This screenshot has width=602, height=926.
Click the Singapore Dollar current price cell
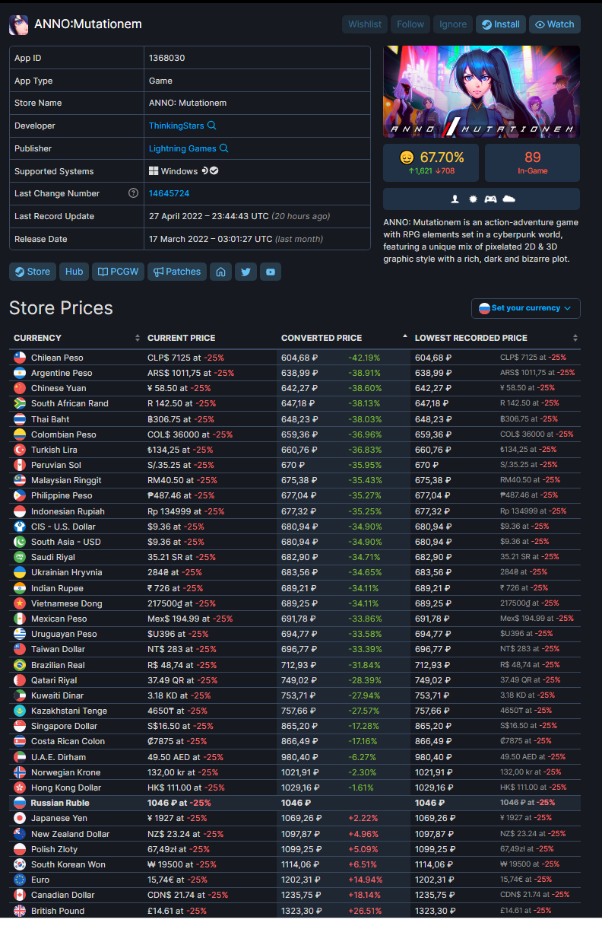click(210, 726)
